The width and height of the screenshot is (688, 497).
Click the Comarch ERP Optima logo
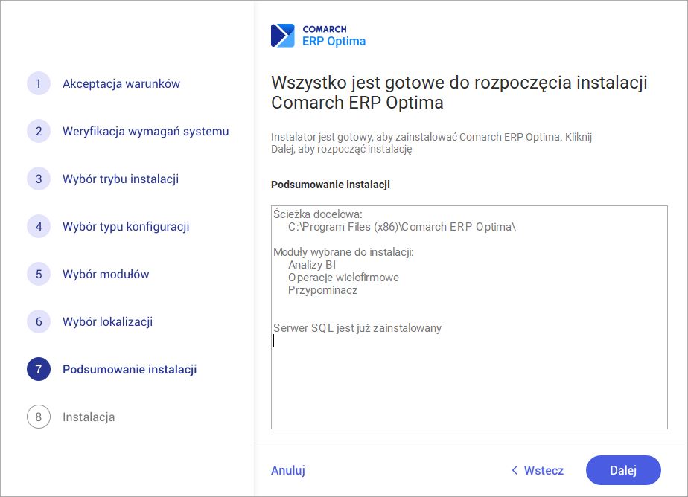click(318, 36)
